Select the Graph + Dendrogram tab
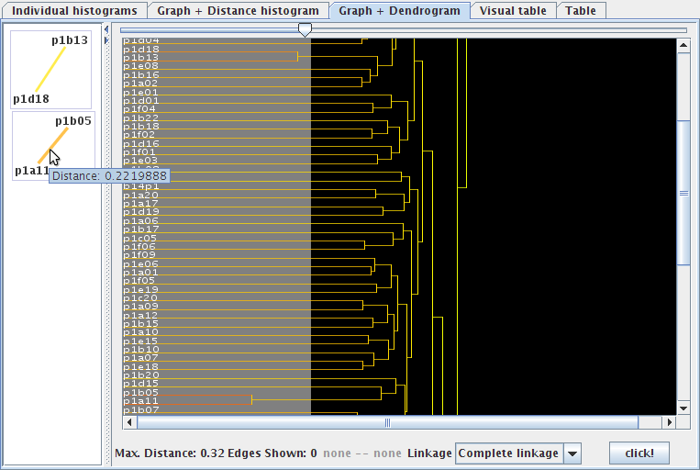The image size is (700, 470). tap(399, 11)
